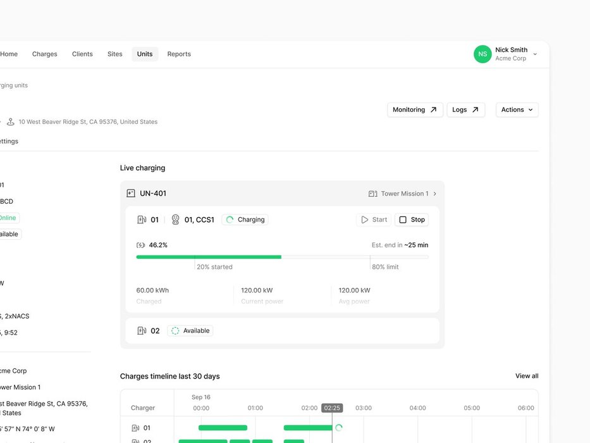Open the Actions dropdown menu
The image size is (590, 443).
517,109
